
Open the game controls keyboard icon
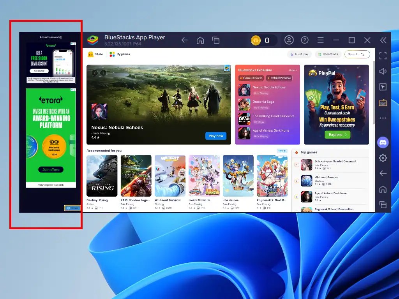383,102
